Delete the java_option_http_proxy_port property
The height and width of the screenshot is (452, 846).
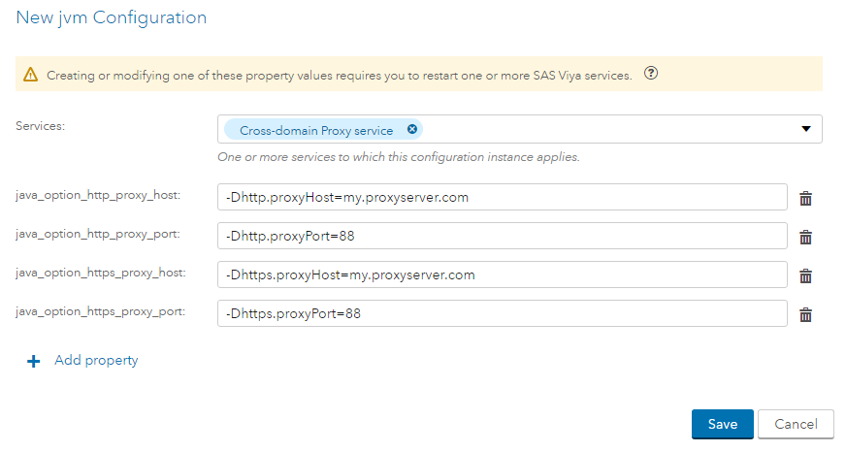(x=805, y=237)
